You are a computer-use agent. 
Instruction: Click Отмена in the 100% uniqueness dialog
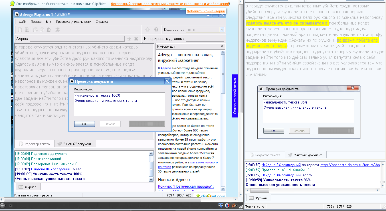[110, 124]
